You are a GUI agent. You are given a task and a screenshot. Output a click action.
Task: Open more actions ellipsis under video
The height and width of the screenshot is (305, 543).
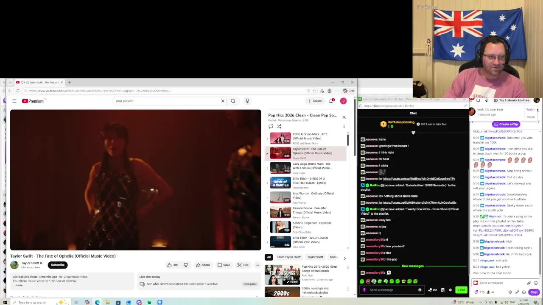tap(257, 265)
